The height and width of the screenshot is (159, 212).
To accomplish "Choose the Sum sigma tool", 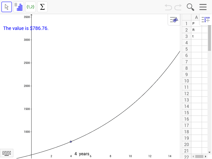I will click(42, 7).
